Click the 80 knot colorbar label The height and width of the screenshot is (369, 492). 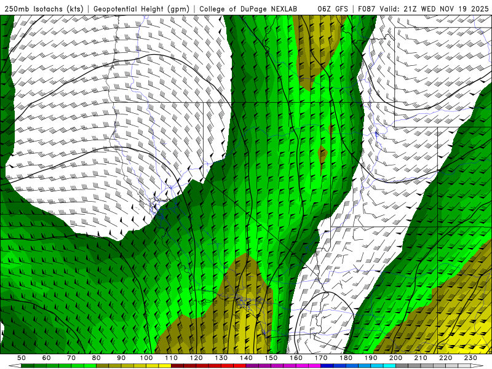[x=97, y=358]
